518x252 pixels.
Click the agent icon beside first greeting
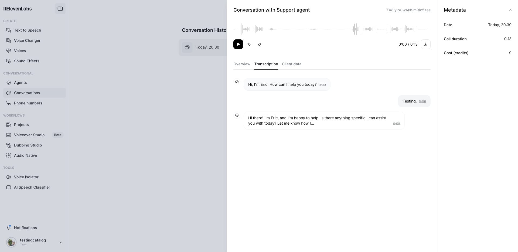tap(237, 82)
